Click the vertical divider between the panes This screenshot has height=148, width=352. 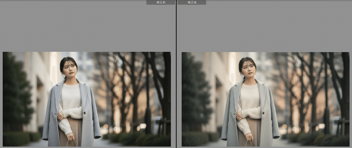pyautogui.click(x=176, y=73)
